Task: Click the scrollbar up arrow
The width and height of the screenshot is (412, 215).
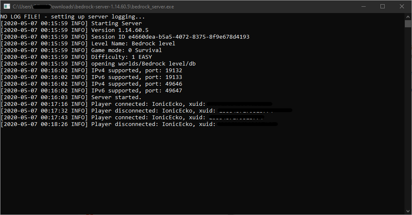Action: 408,16
